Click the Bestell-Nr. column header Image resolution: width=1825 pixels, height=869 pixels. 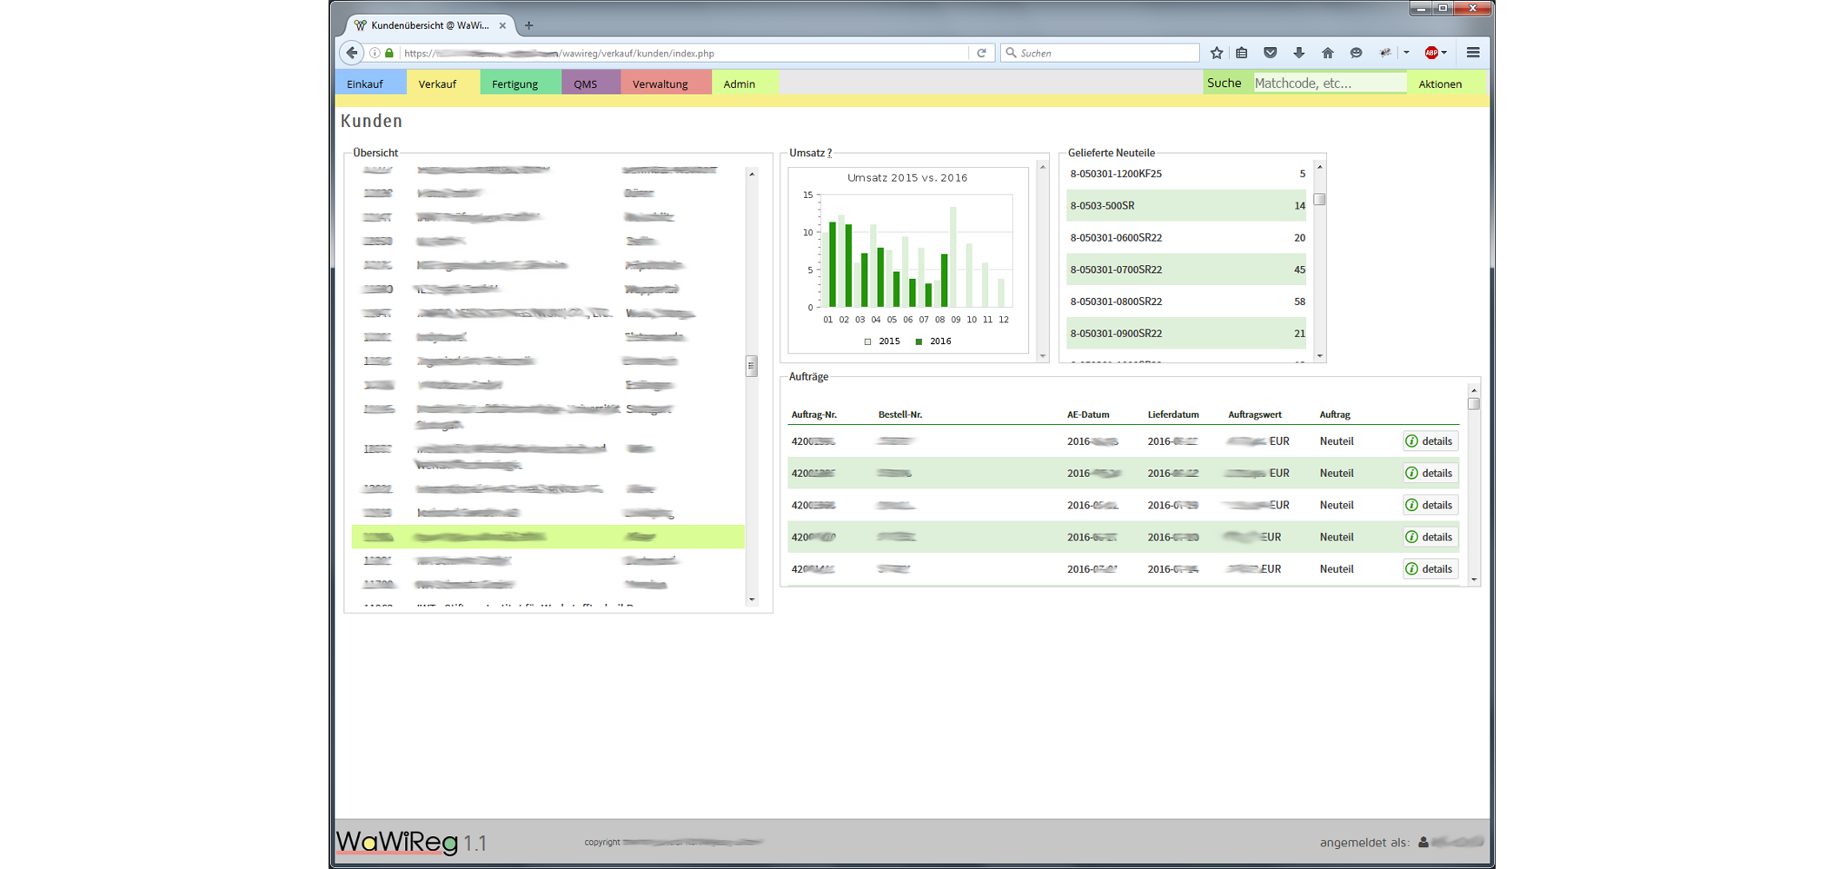point(899,415)
